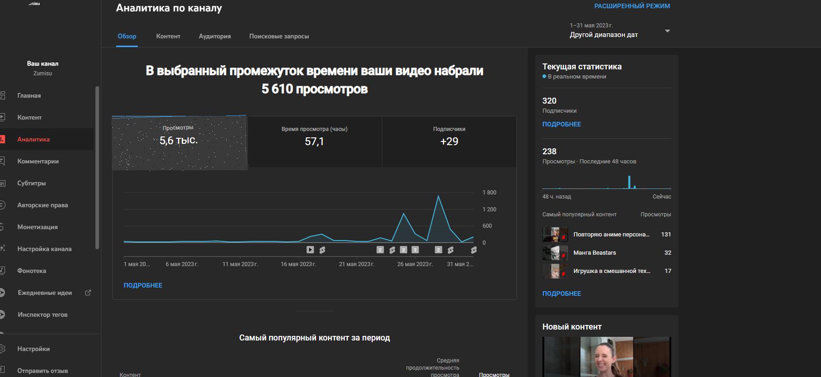Open Фонотека in the sidebar
The image size is (821, 377).
point(46,271)
